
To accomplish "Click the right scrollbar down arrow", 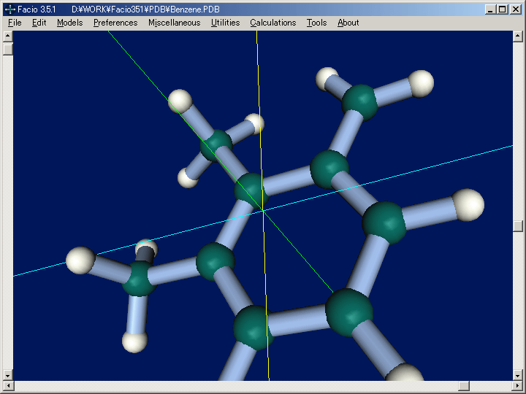I will [x=518, y=375].
